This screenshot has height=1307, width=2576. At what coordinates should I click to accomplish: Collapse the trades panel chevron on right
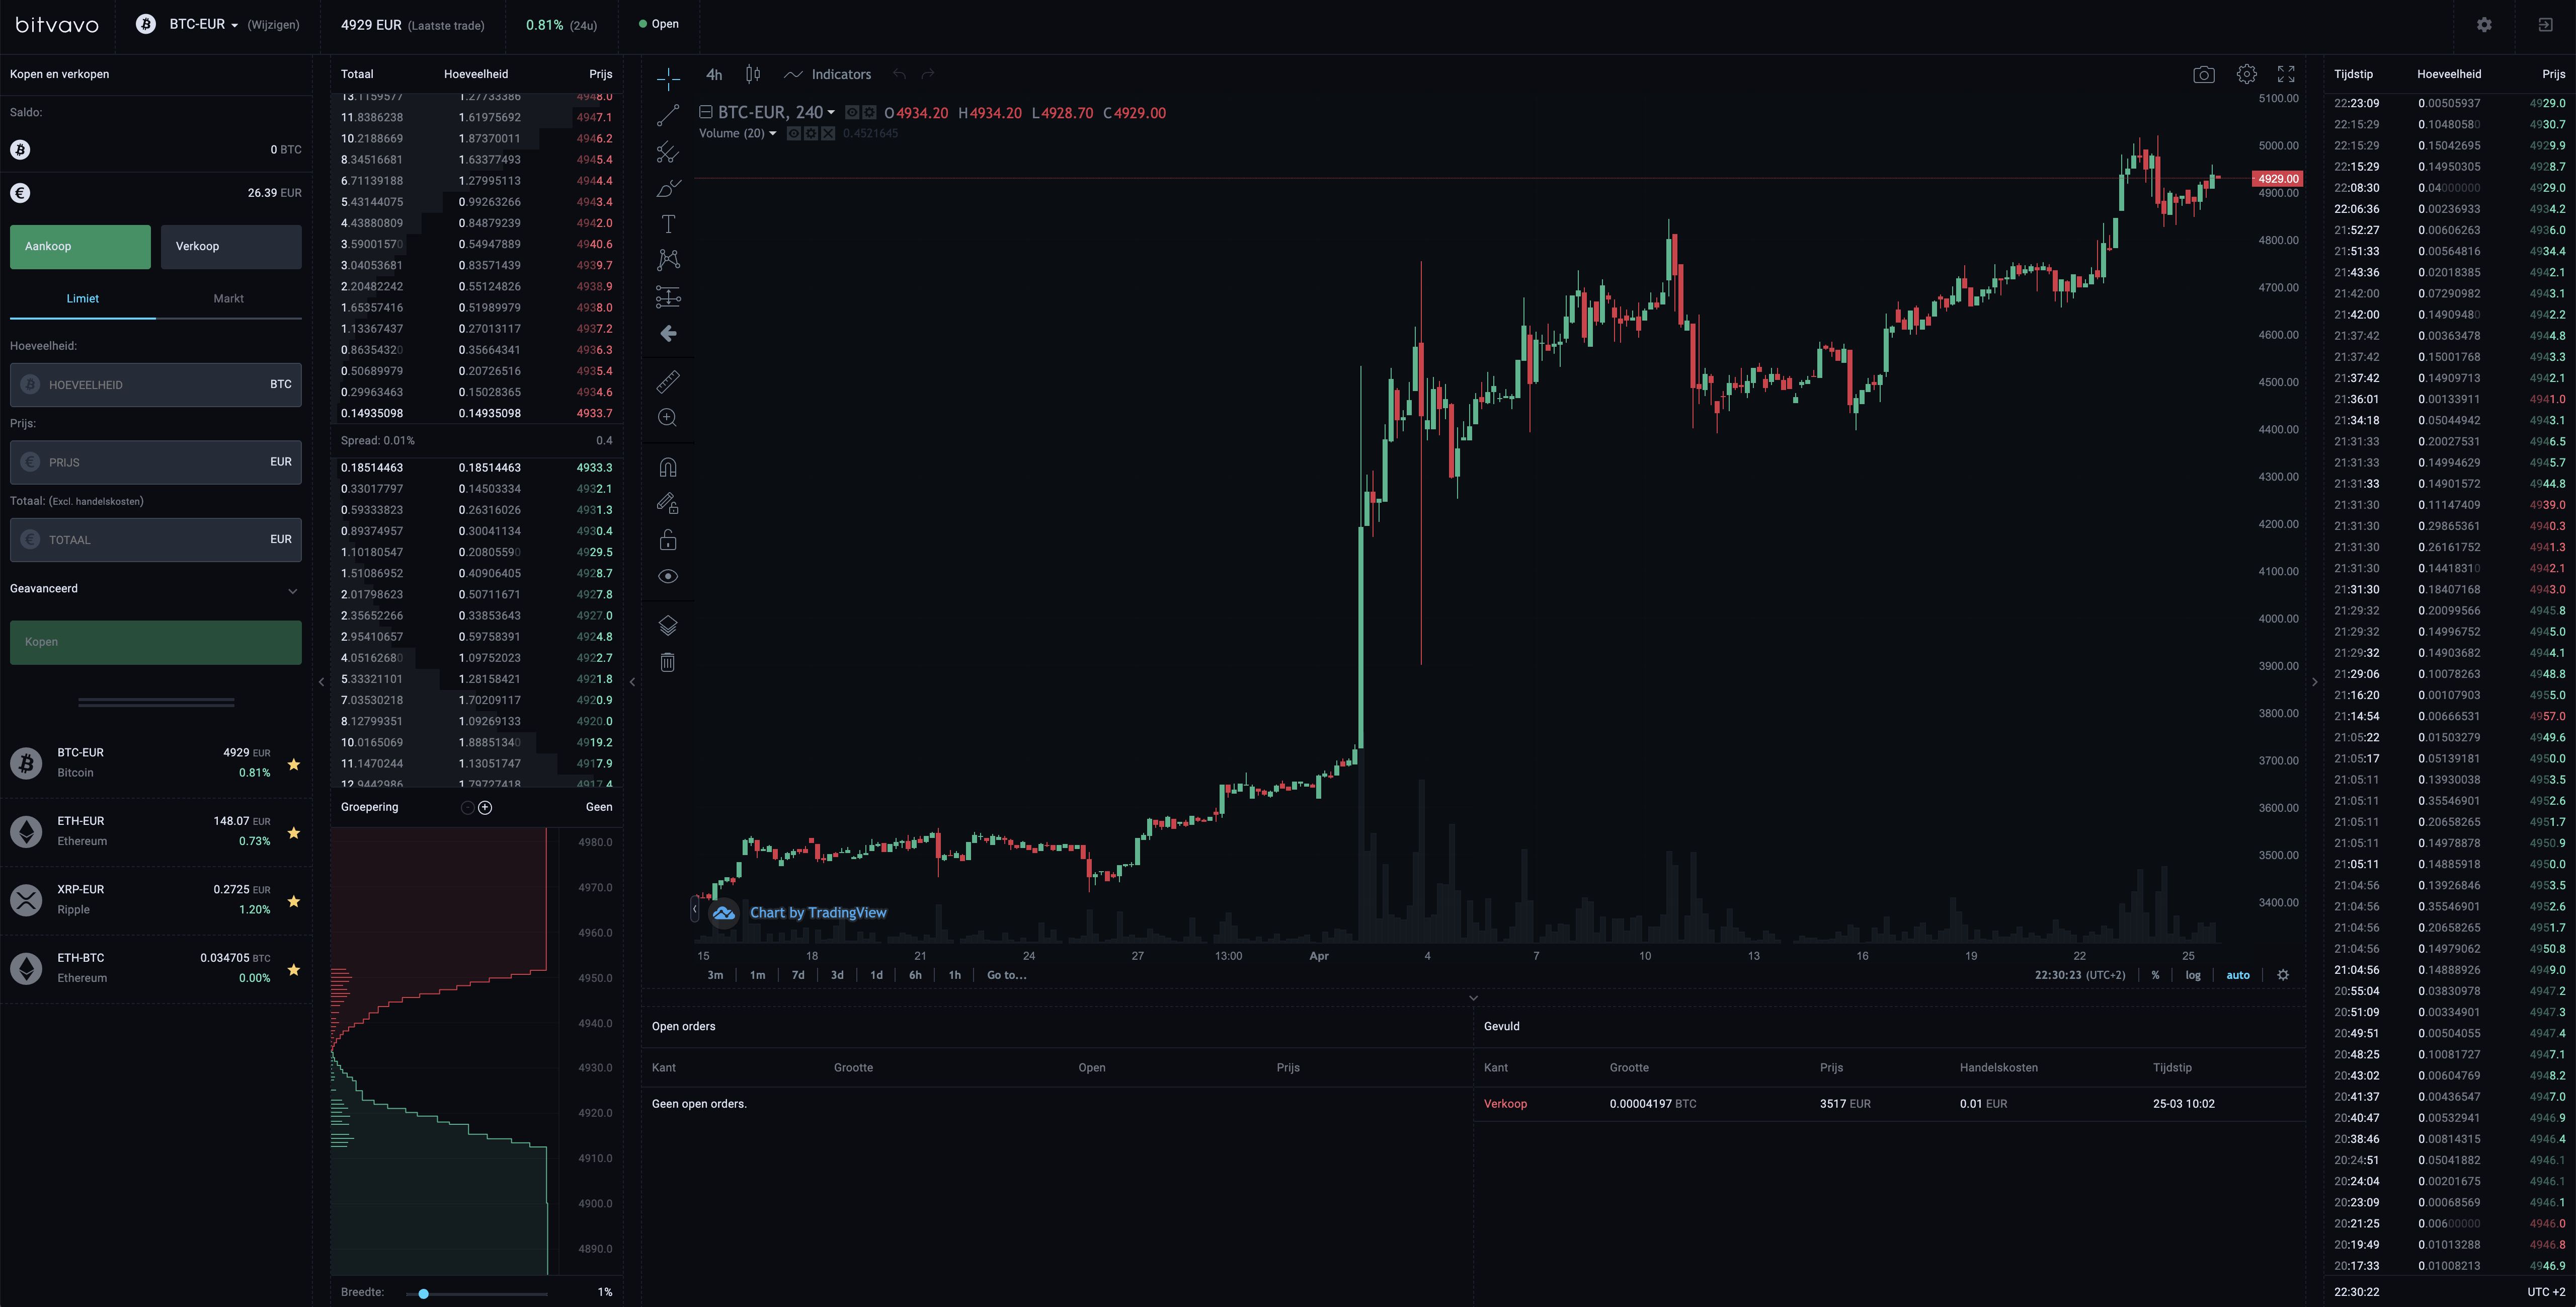pyautogui.click(x=2314, y=682)
